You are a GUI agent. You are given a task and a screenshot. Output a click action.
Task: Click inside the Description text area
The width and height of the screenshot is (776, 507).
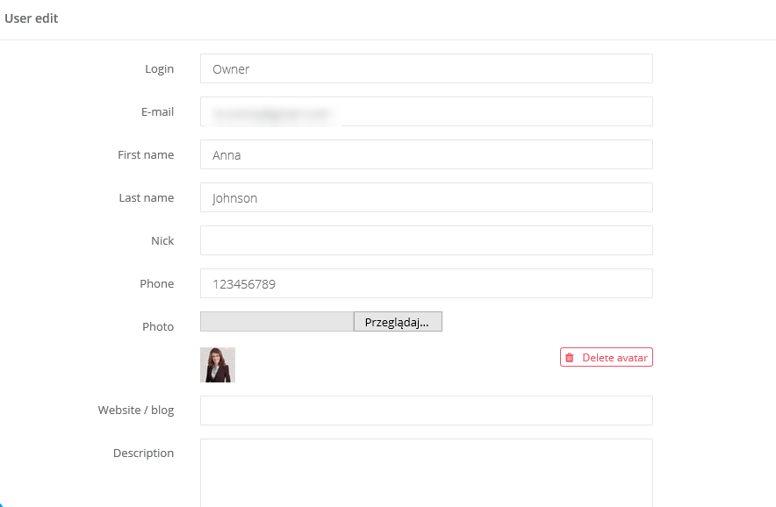(x=426, y=472)
